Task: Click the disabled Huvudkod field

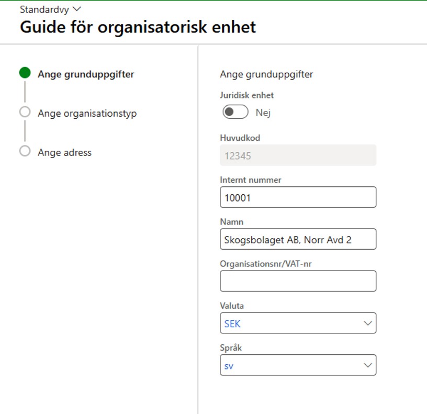Action: (x=298, y=155)
